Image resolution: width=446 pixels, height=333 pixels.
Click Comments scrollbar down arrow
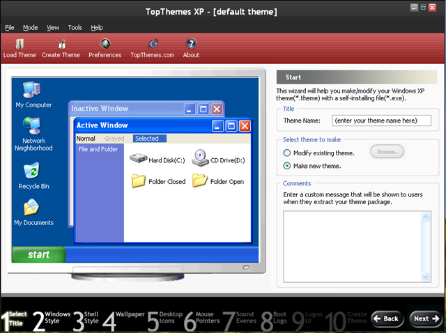click(426, 277)
